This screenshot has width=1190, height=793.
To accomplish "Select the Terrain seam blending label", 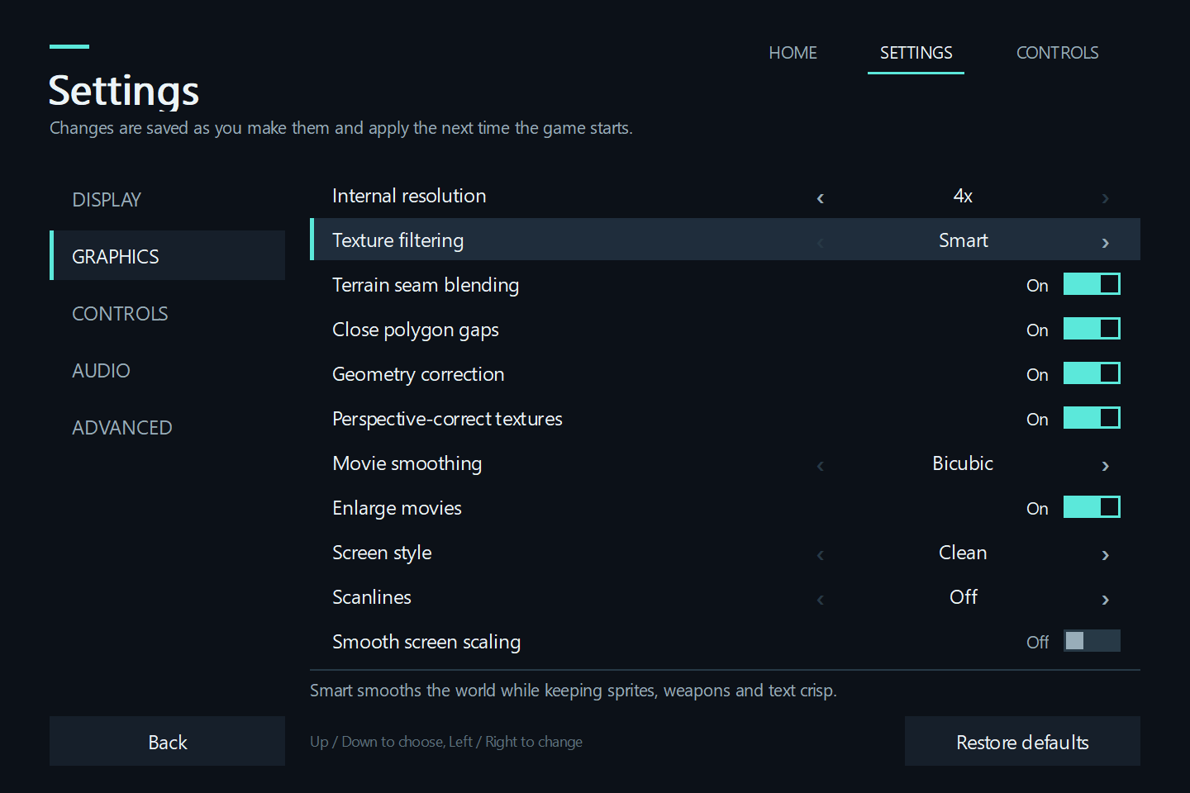I will 426,285.
